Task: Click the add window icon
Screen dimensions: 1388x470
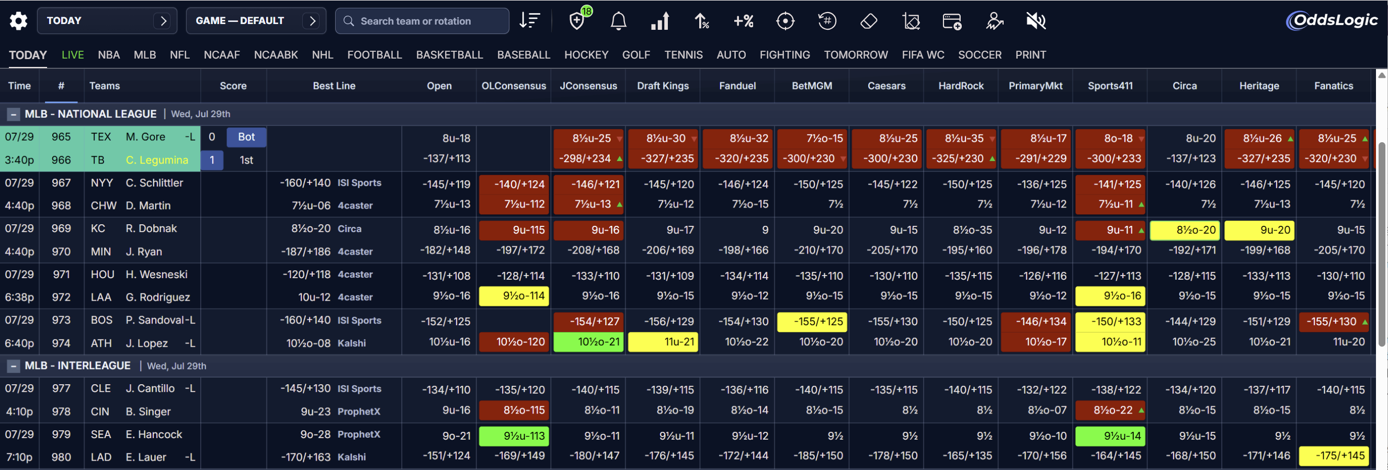Action: point(952,21)
